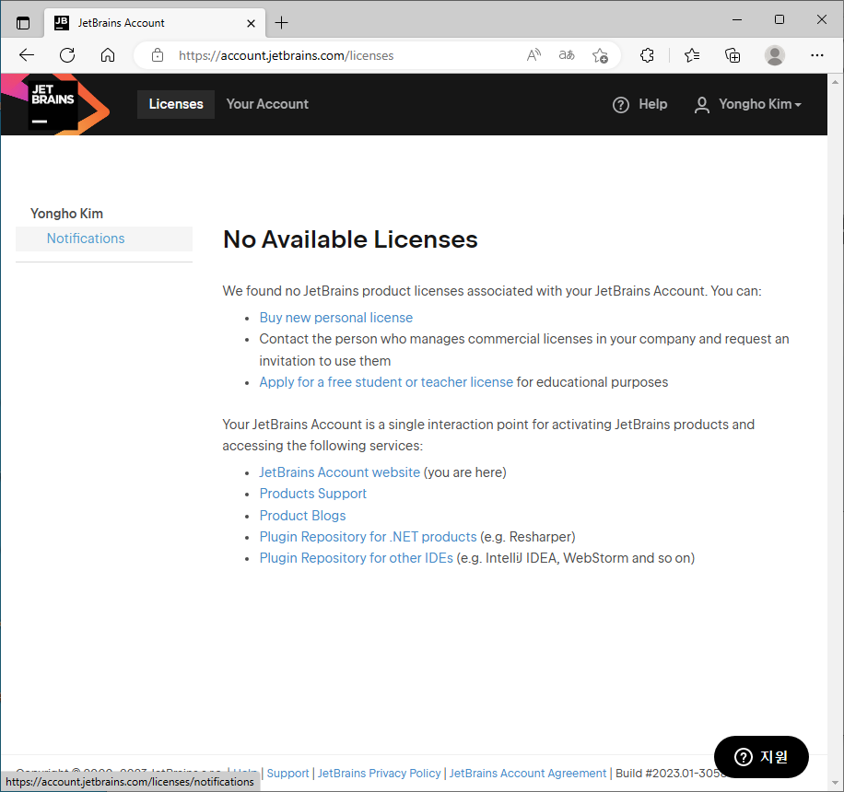Open JetBrains Account website link

tap(340, 472)
